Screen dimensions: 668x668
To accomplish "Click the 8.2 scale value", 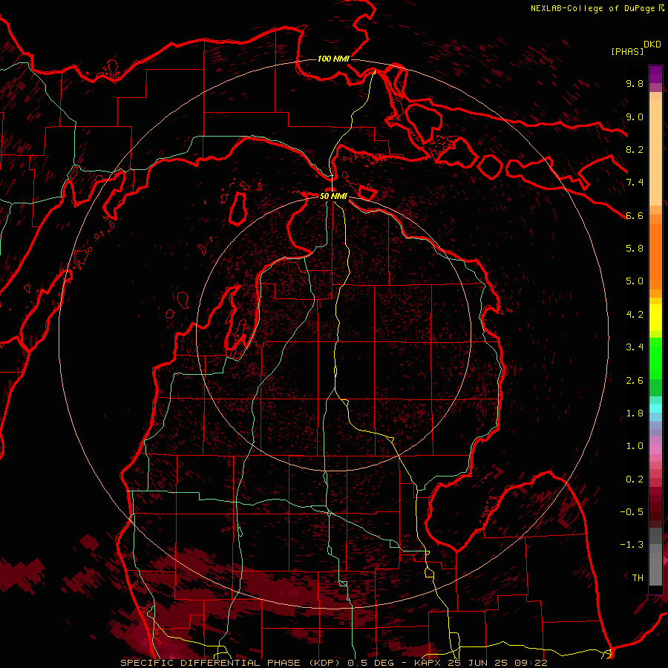I will coord(635,149).
